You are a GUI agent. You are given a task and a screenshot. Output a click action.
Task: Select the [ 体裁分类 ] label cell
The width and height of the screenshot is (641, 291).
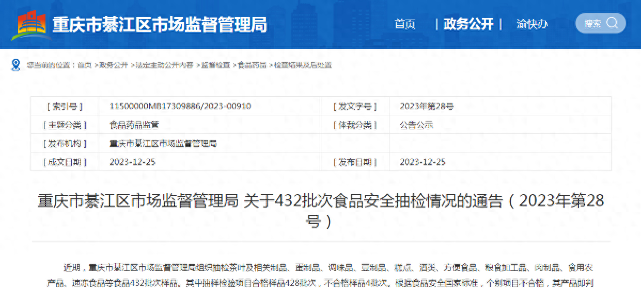355,125
